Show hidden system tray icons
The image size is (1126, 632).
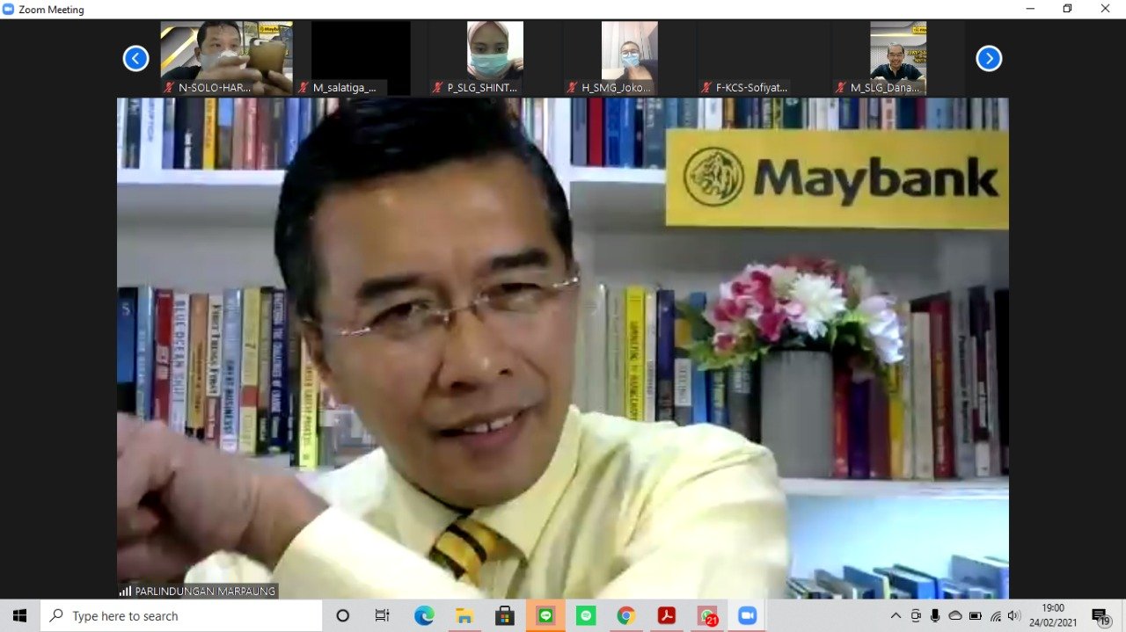(896, 615)
